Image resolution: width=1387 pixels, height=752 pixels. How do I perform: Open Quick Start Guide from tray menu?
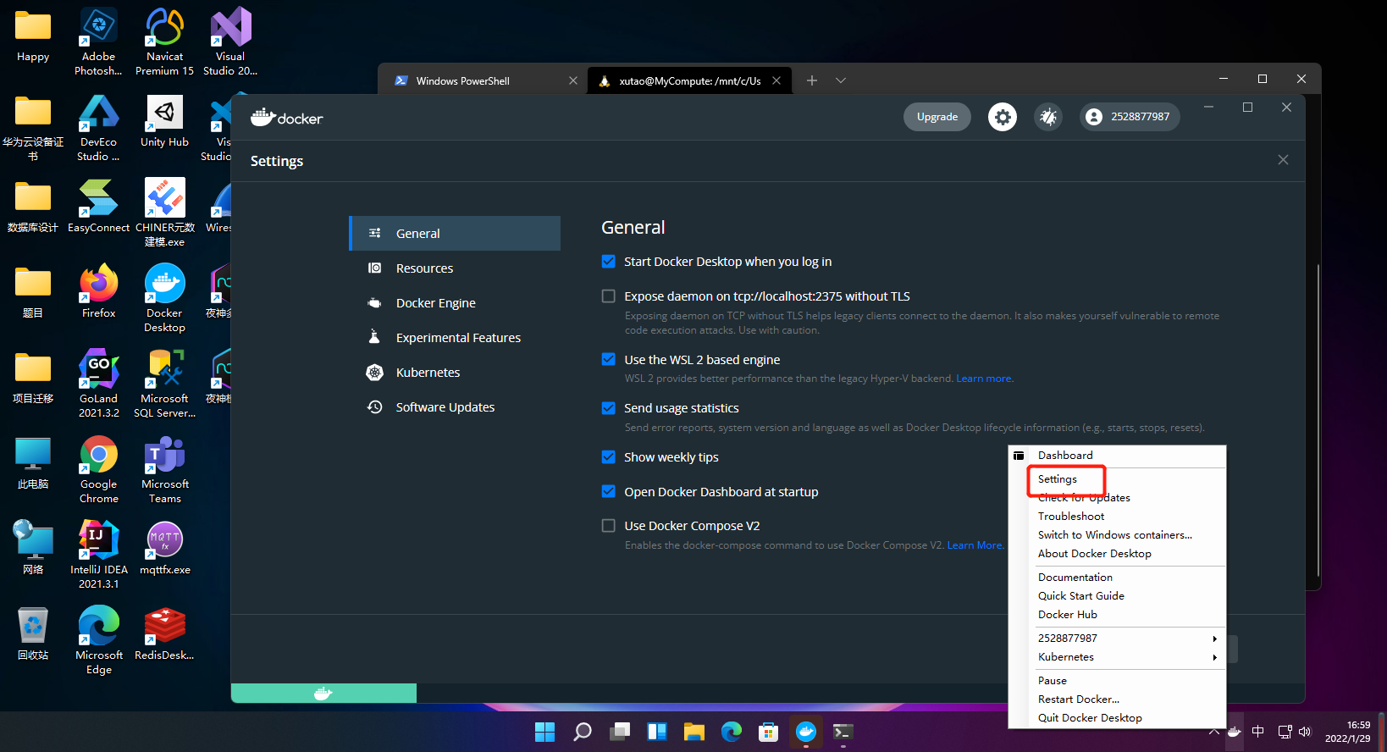1117,596
